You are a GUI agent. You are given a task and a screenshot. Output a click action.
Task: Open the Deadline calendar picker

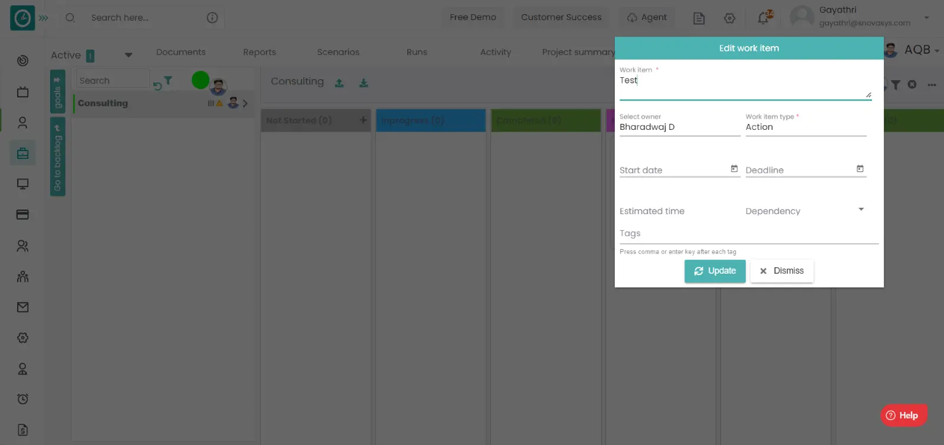coord(860,169)
